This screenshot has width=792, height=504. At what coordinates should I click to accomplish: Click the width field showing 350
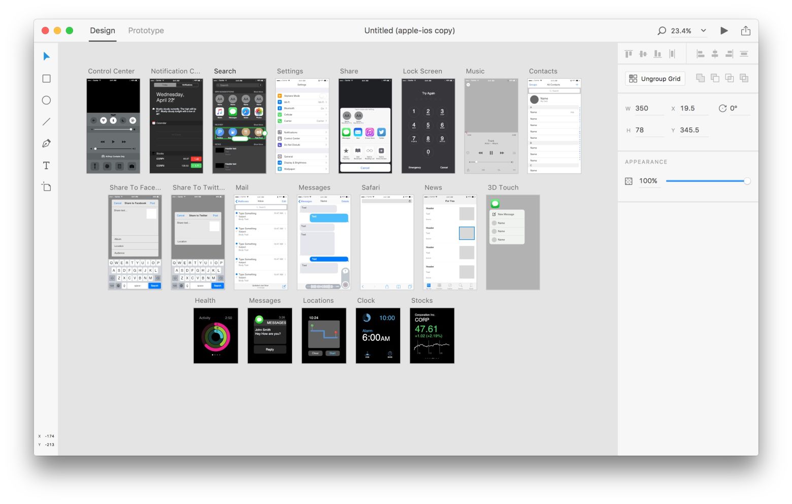click(x=648, y=108)
